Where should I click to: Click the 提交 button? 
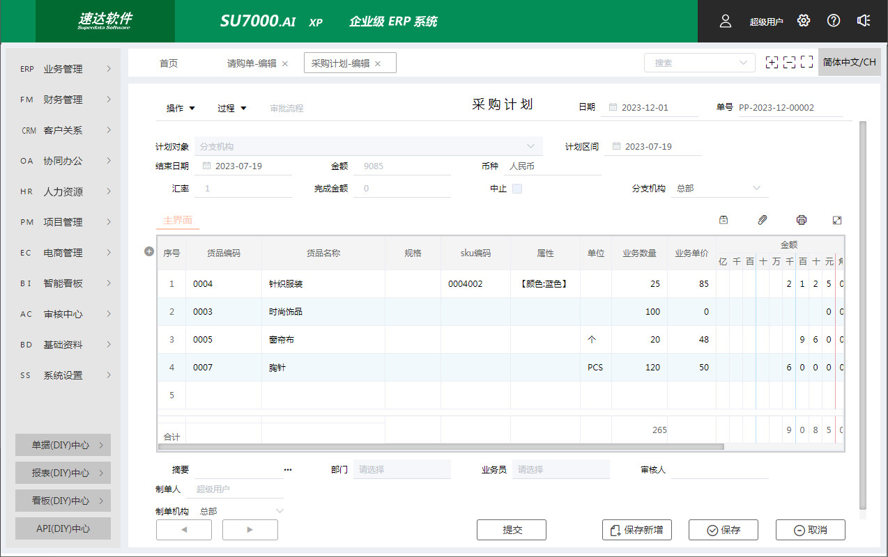point(512,530)
